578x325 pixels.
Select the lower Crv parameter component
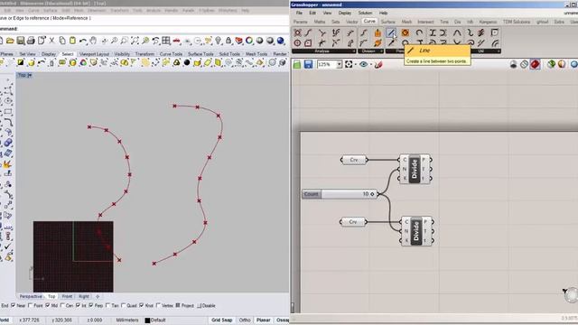(x=353, y=222)
